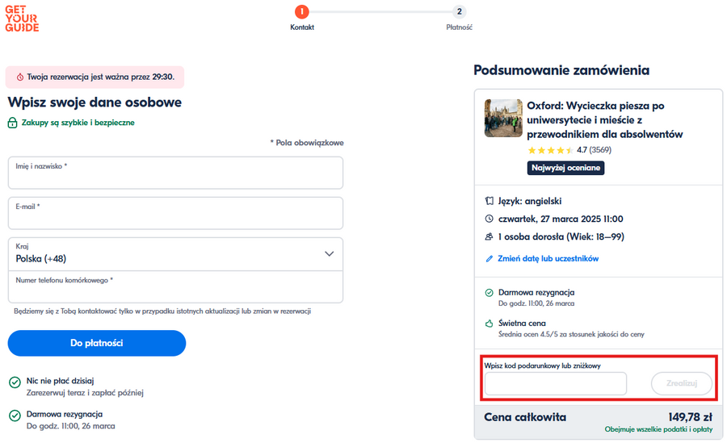Click the reservation timer clock icon
Image resolution: width=727 pixels, height=443 pixels.
(x=20, y=77)
